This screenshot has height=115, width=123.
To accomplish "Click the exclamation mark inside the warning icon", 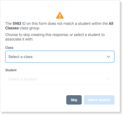I will (x=60, y=16).
